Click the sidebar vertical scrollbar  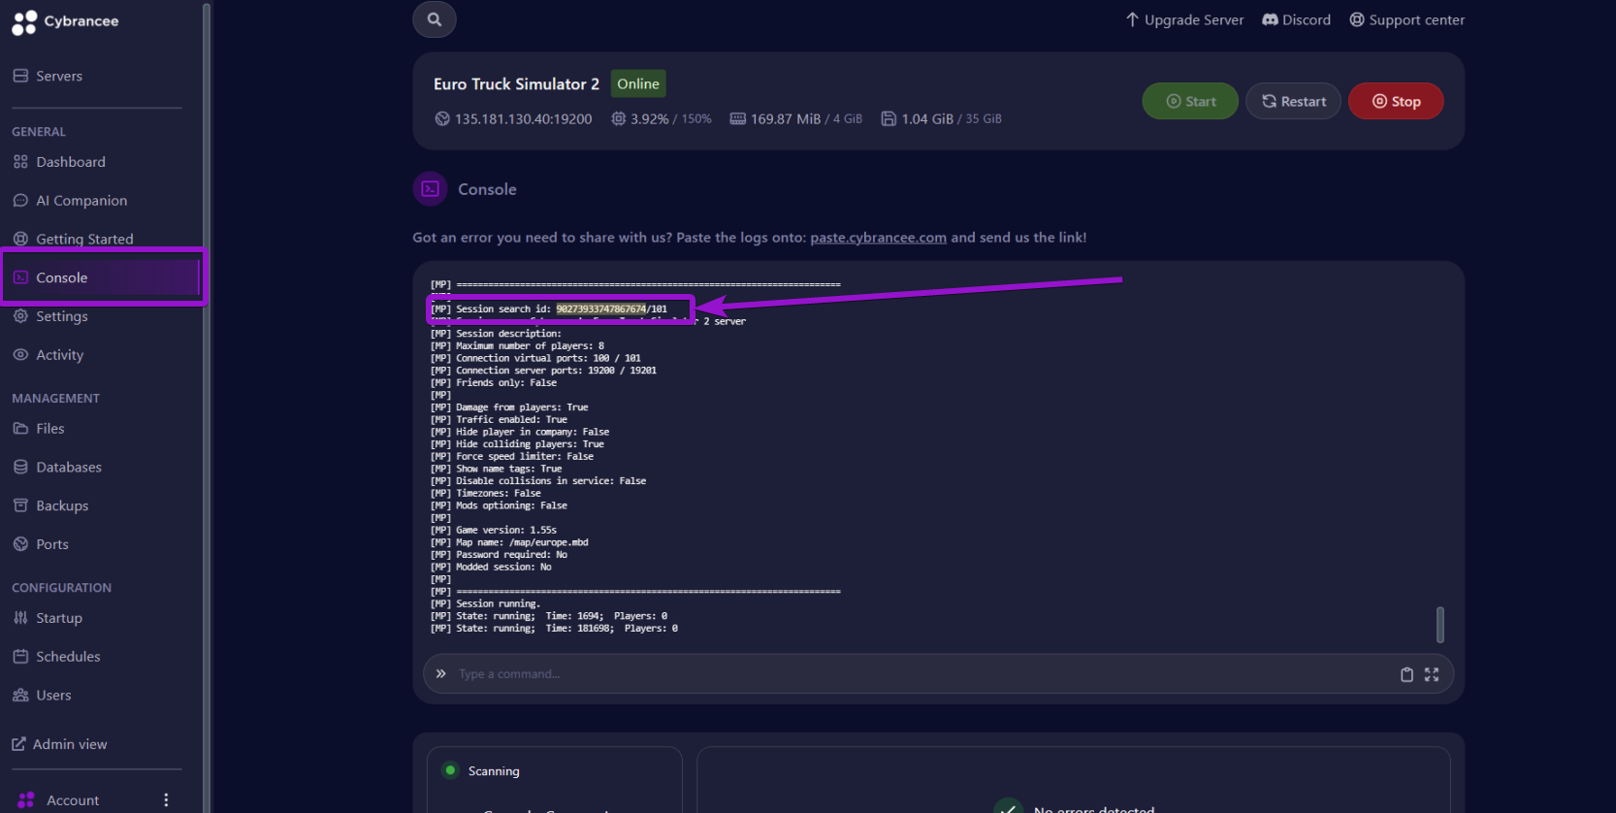[207, 406]
